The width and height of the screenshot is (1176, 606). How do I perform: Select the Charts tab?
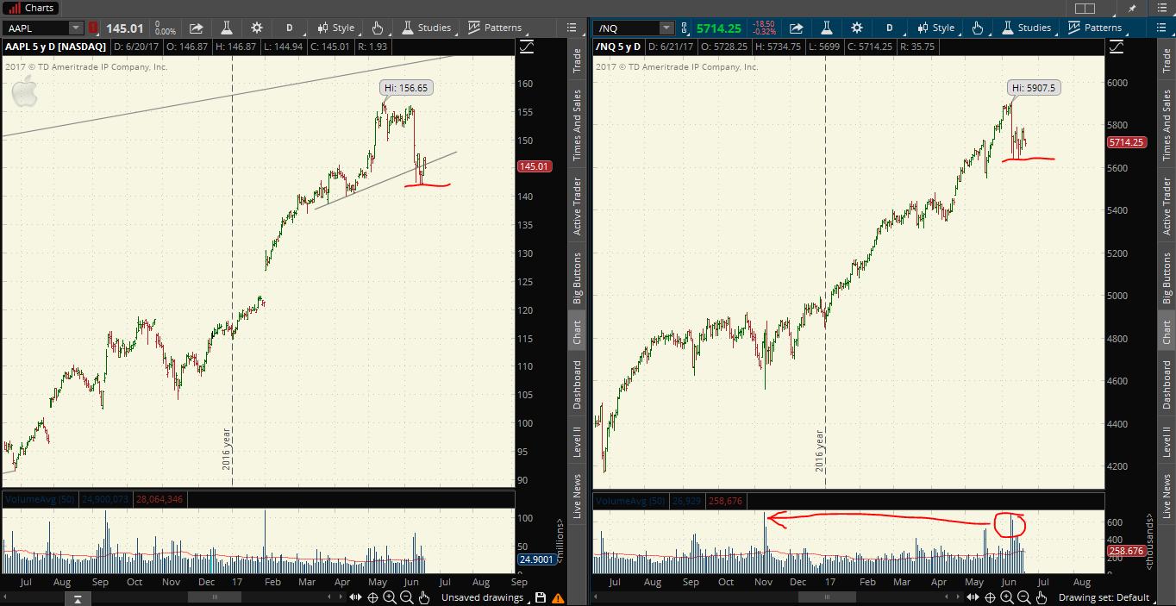29,8
